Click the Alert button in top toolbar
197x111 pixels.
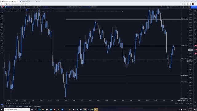pos(39,7)
